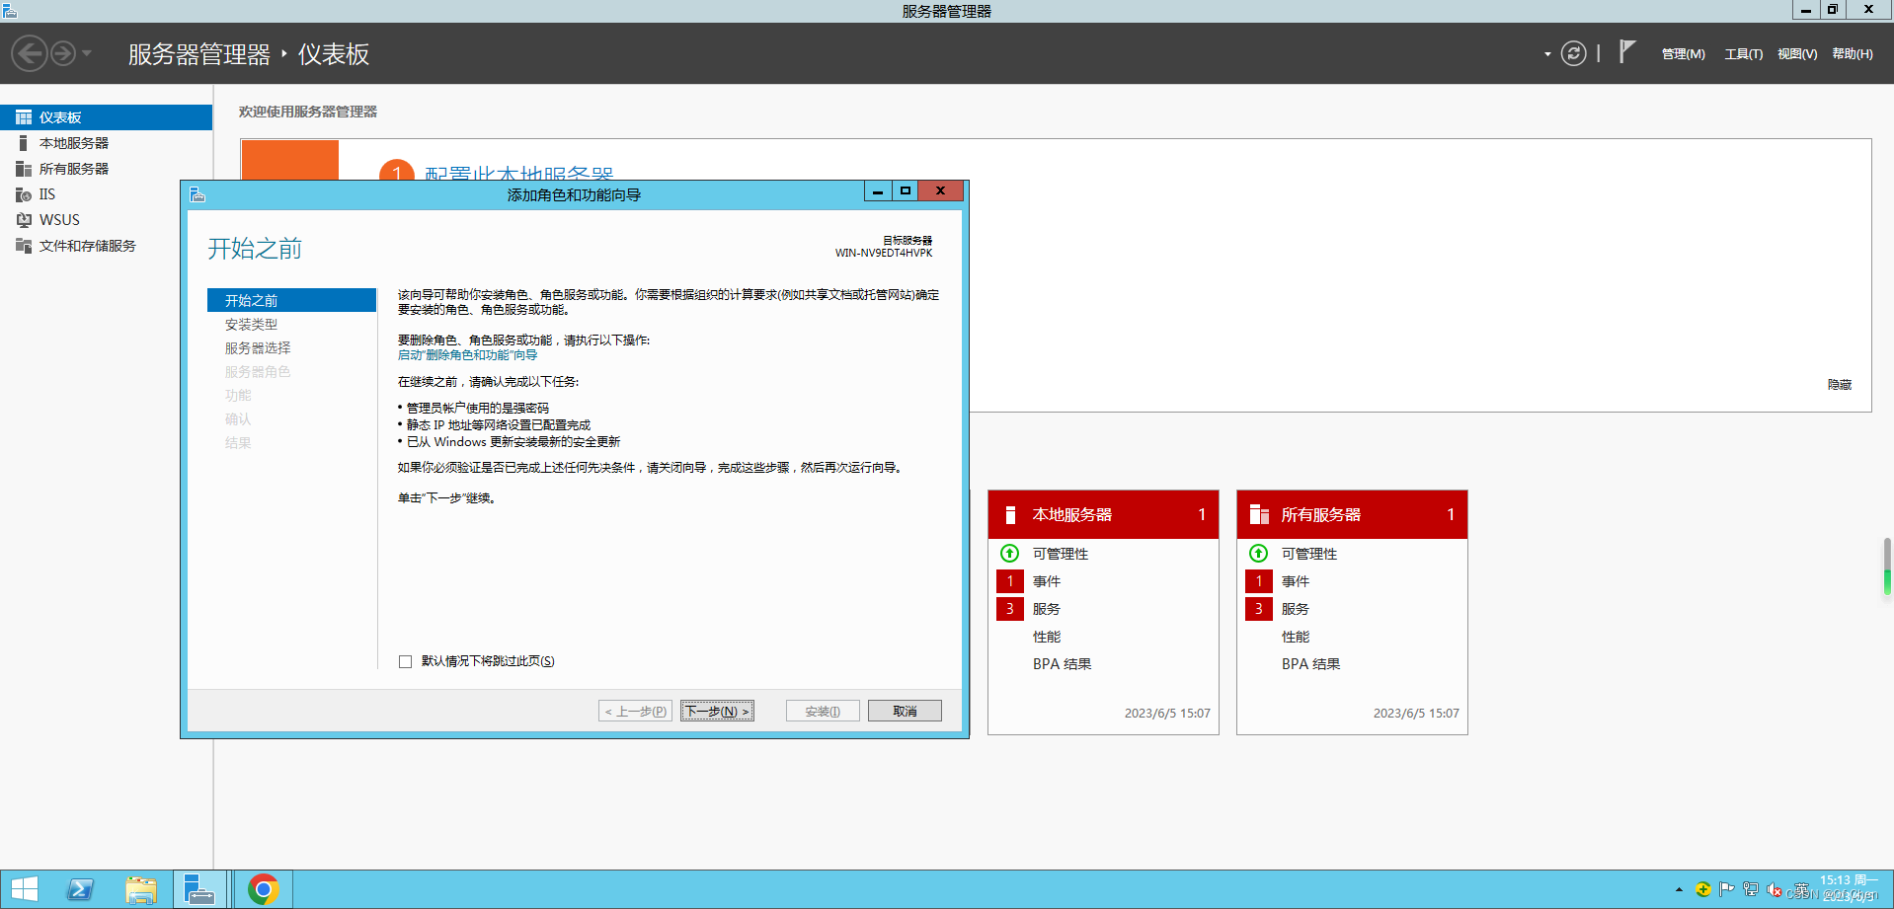Select 仪表板 in the left sidebar
1894x909 pixels.
(x=106, y=117)
